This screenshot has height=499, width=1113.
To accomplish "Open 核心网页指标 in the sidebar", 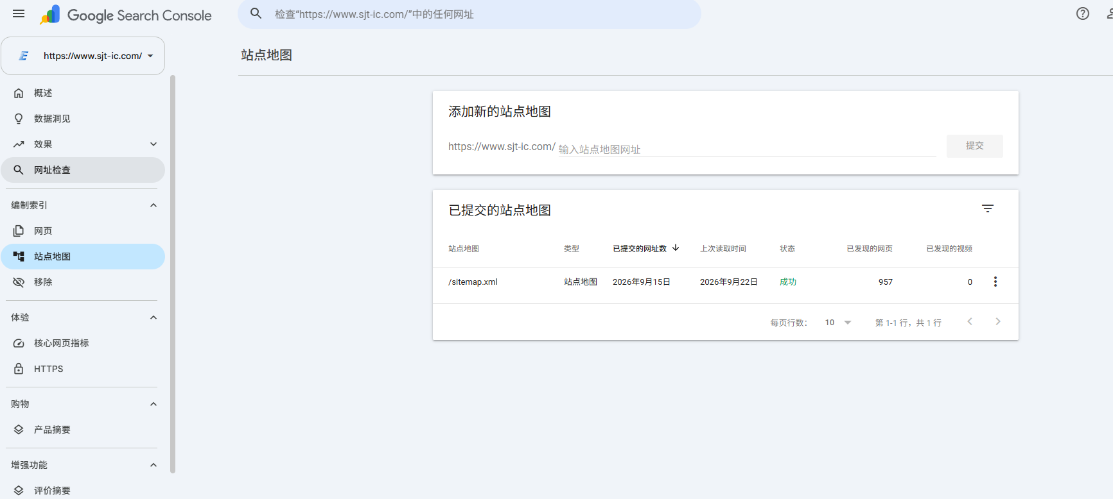I will click(83, 343).
